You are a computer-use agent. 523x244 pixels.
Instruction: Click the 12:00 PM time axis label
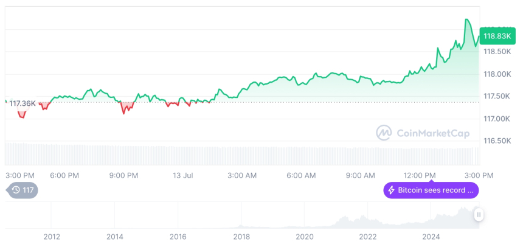(420, 175)
